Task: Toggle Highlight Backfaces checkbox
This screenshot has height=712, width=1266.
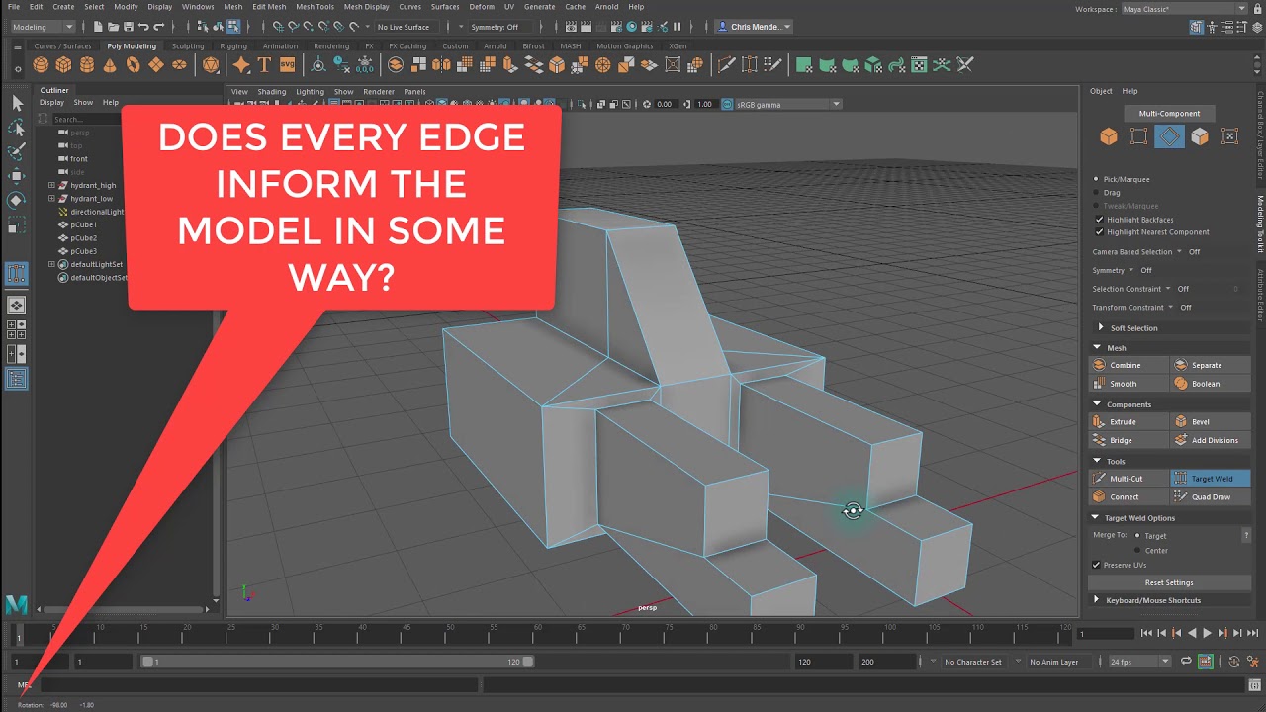Action: click(1099, 220)
